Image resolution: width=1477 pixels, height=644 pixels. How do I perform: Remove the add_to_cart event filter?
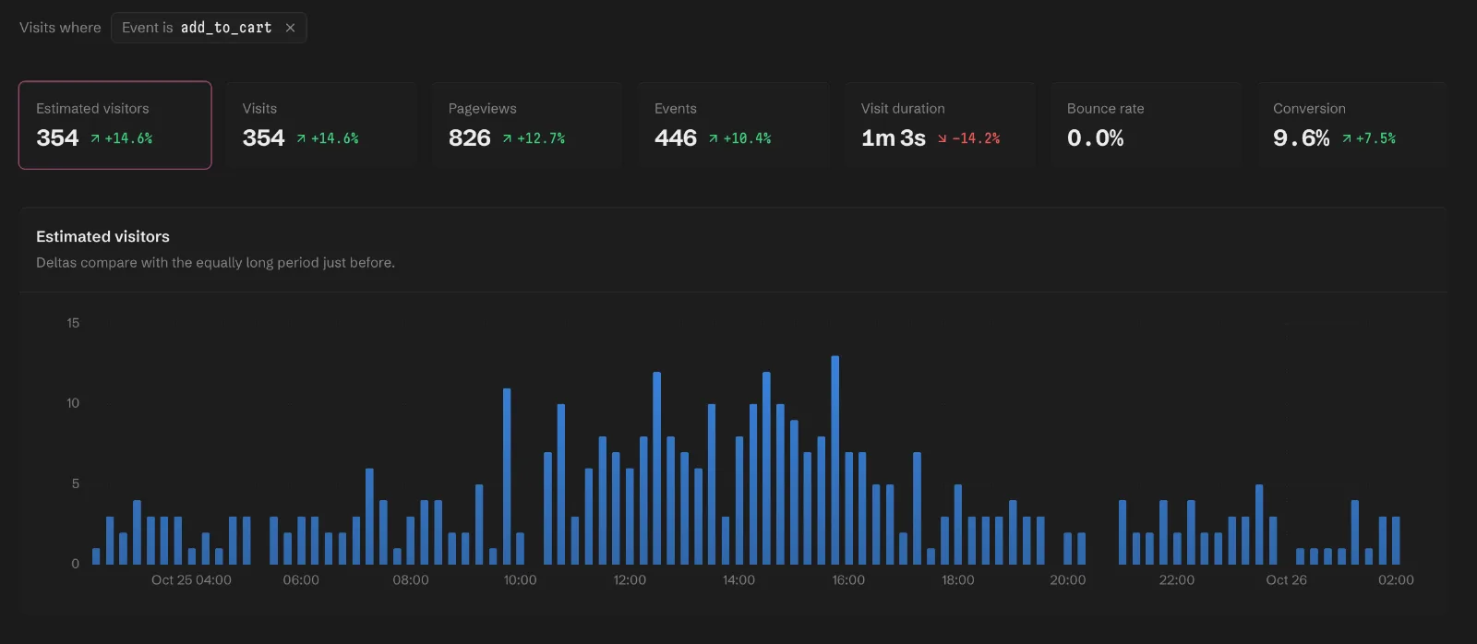click(290, 28)
